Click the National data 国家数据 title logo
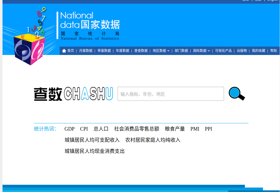Viewport: 280px width, 192px height. [90, 20]
